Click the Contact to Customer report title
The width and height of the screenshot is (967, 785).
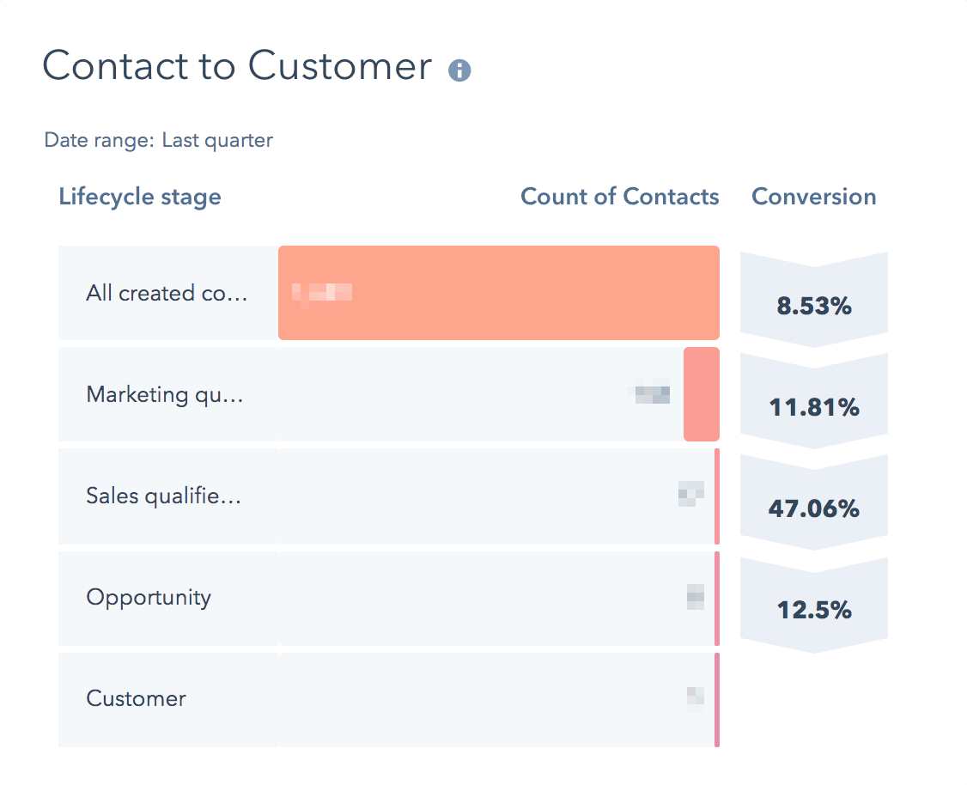237,66
